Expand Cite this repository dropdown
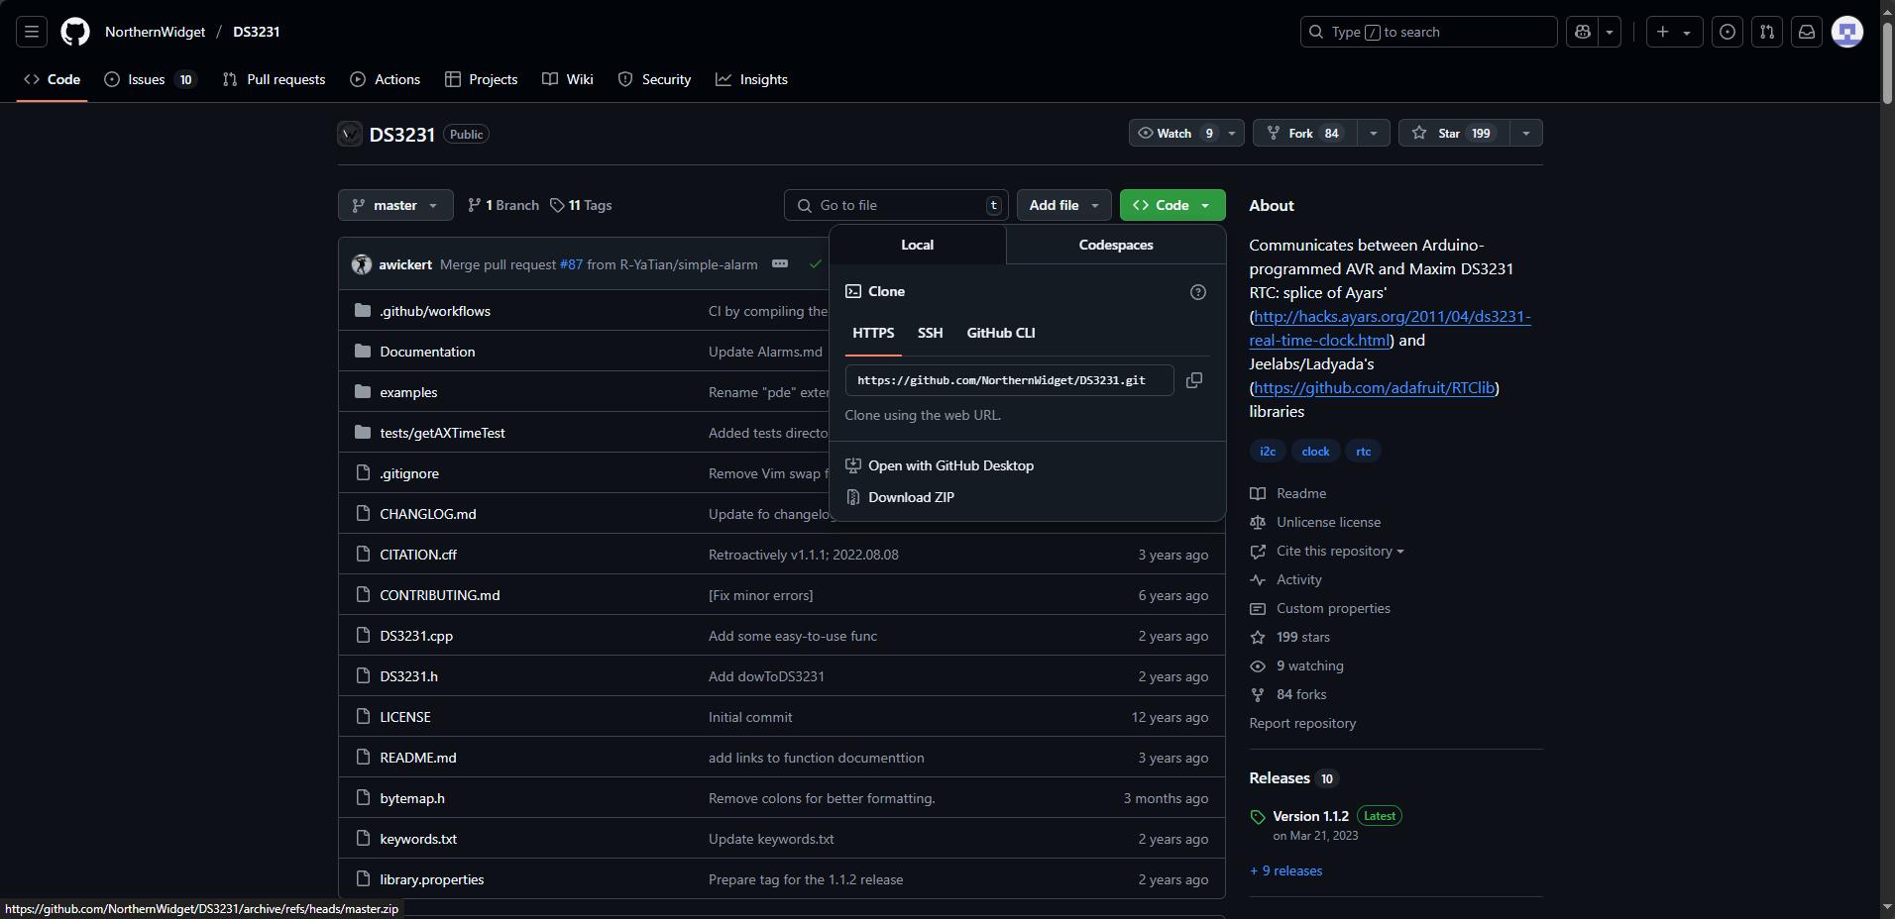This screenshot has width=1895, height=919. coord(1340,551)
